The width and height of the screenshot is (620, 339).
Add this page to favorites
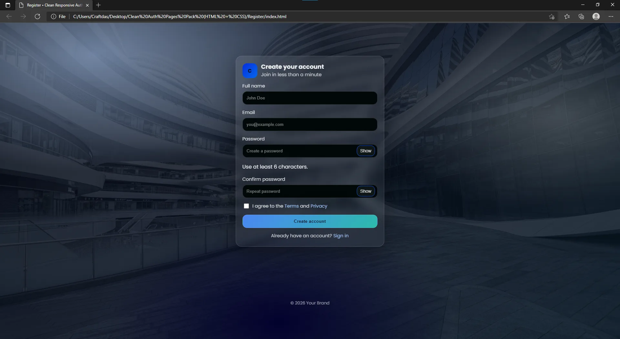(x=552, y=16)
